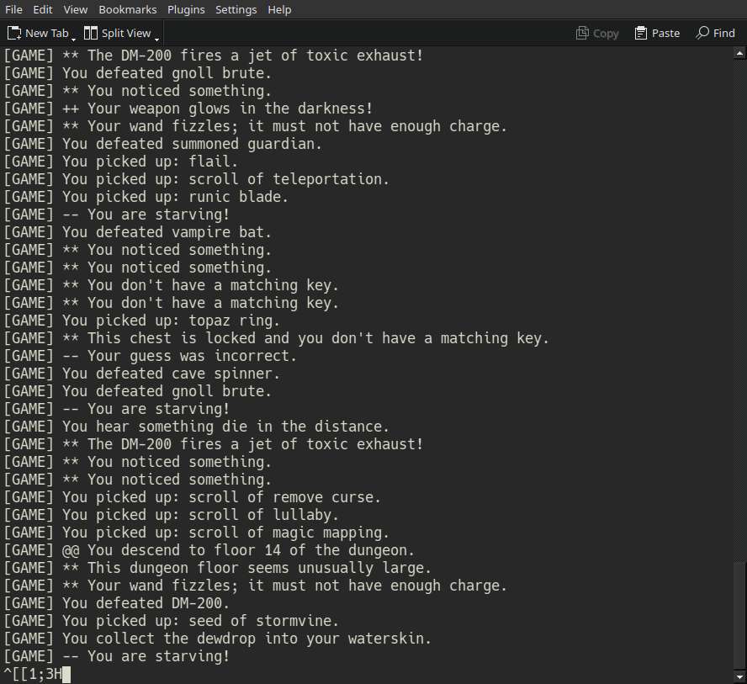
Task: Click the Find button label
Action: [724, 34]
